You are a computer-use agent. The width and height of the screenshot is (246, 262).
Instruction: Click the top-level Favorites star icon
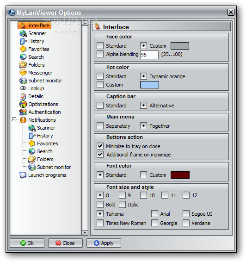click(x=23, y=49)
